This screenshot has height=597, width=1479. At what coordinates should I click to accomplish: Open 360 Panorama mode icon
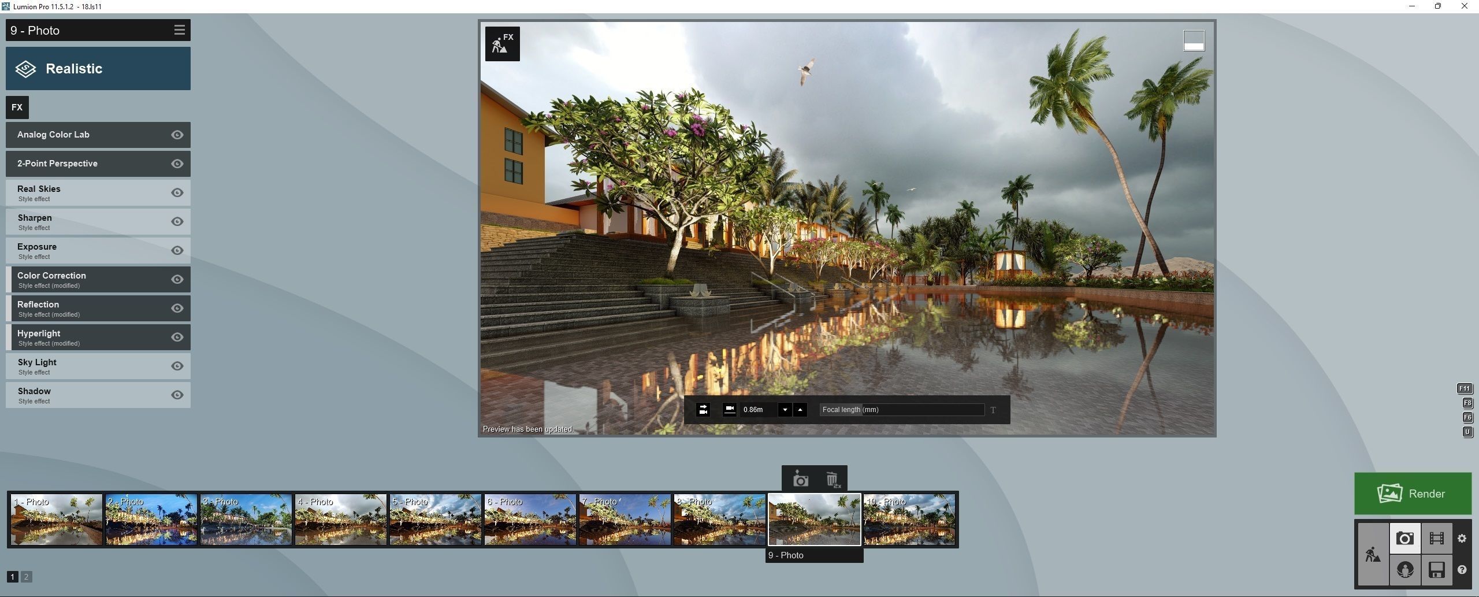coord(1405,570)
